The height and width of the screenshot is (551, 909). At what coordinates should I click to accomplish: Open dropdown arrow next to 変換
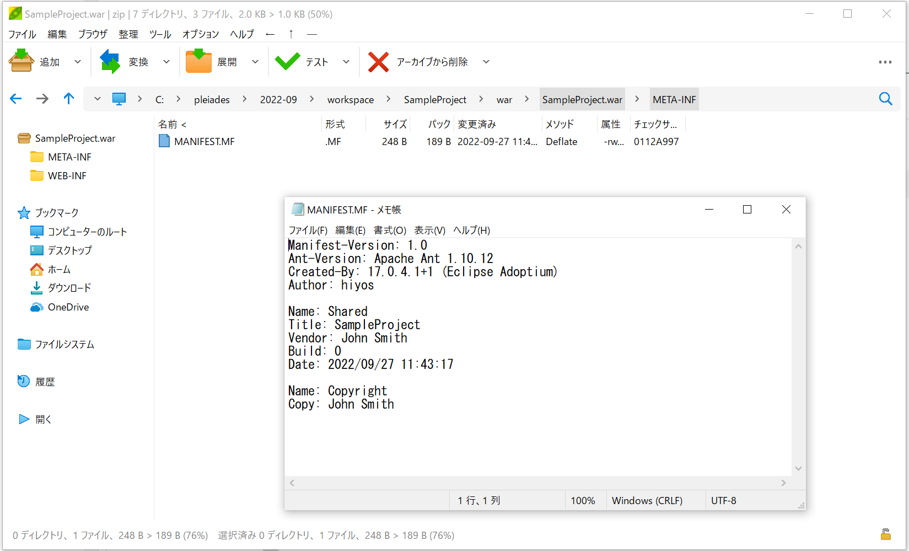pos(166,62)
